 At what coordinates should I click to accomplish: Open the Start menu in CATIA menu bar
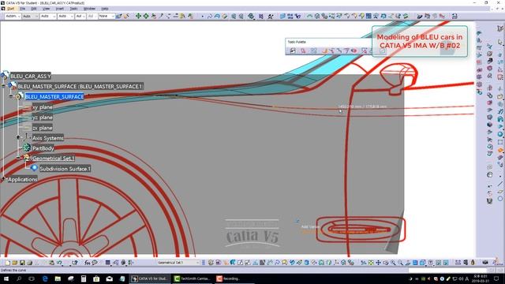pyautogui.click(x=10, y=9)
